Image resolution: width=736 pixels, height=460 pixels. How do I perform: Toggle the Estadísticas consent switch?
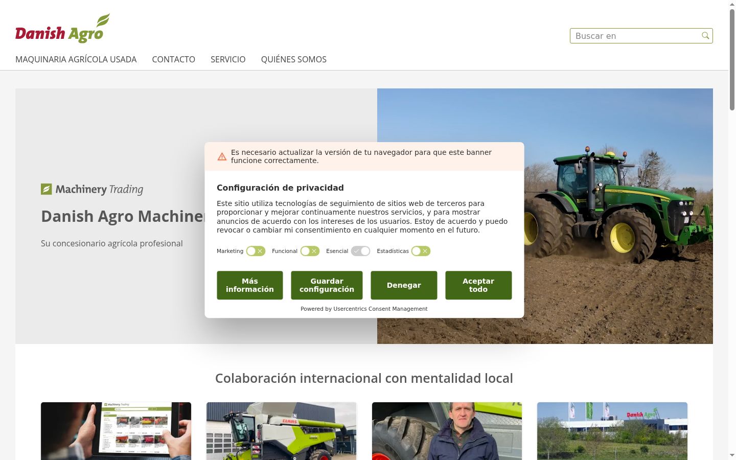point(421,251)
